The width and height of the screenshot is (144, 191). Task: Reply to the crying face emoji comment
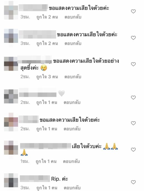[x=73, y=77]
